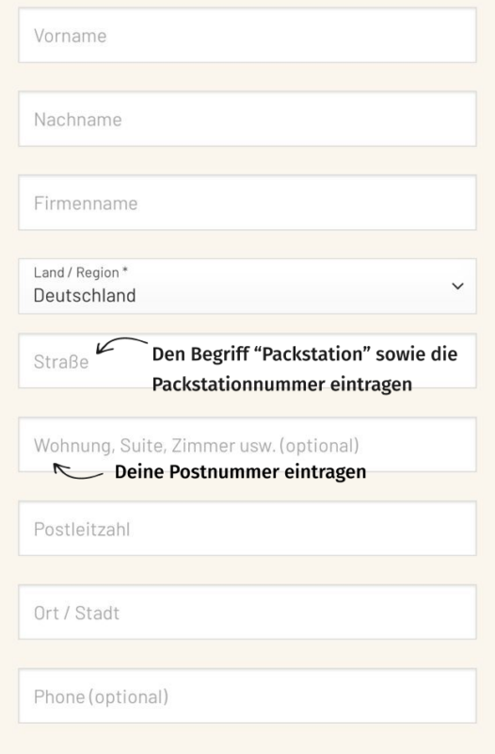Click the Ort / Stadt field
This screenshot has height=754, width=495.
247,612
